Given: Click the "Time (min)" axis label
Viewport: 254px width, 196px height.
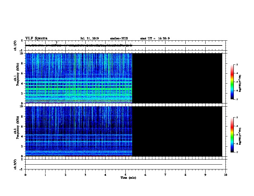Looking at the screenshot, I should pyautogui.click(x=128, y=178).
